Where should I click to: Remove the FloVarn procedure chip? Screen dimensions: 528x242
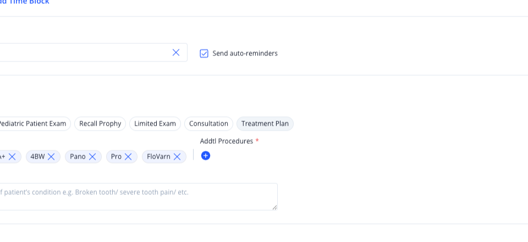point(177,156)
